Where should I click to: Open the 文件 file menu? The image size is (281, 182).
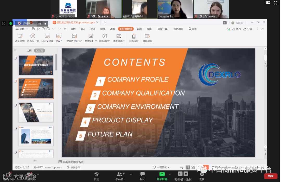(x=22, y=29)
